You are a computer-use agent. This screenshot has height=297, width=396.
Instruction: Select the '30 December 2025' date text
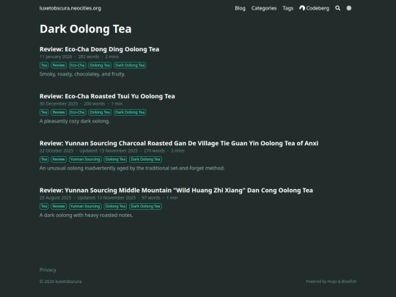tap(59, 103)
